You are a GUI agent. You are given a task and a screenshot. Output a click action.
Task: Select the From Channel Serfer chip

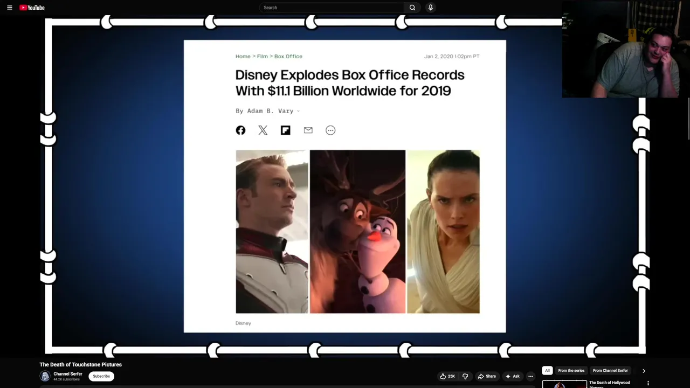pos(610,370)
